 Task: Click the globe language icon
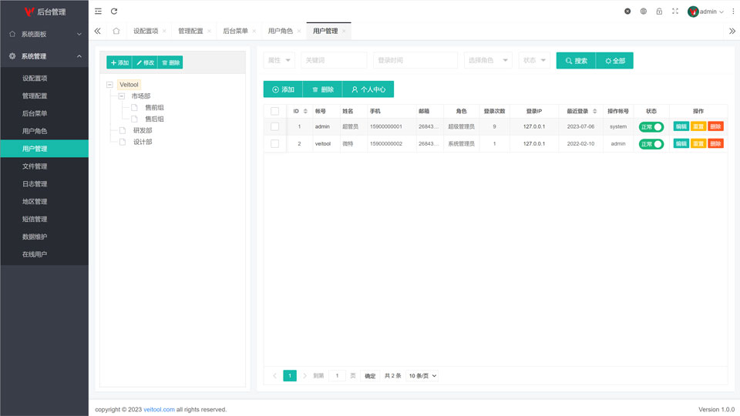(644, 12)
